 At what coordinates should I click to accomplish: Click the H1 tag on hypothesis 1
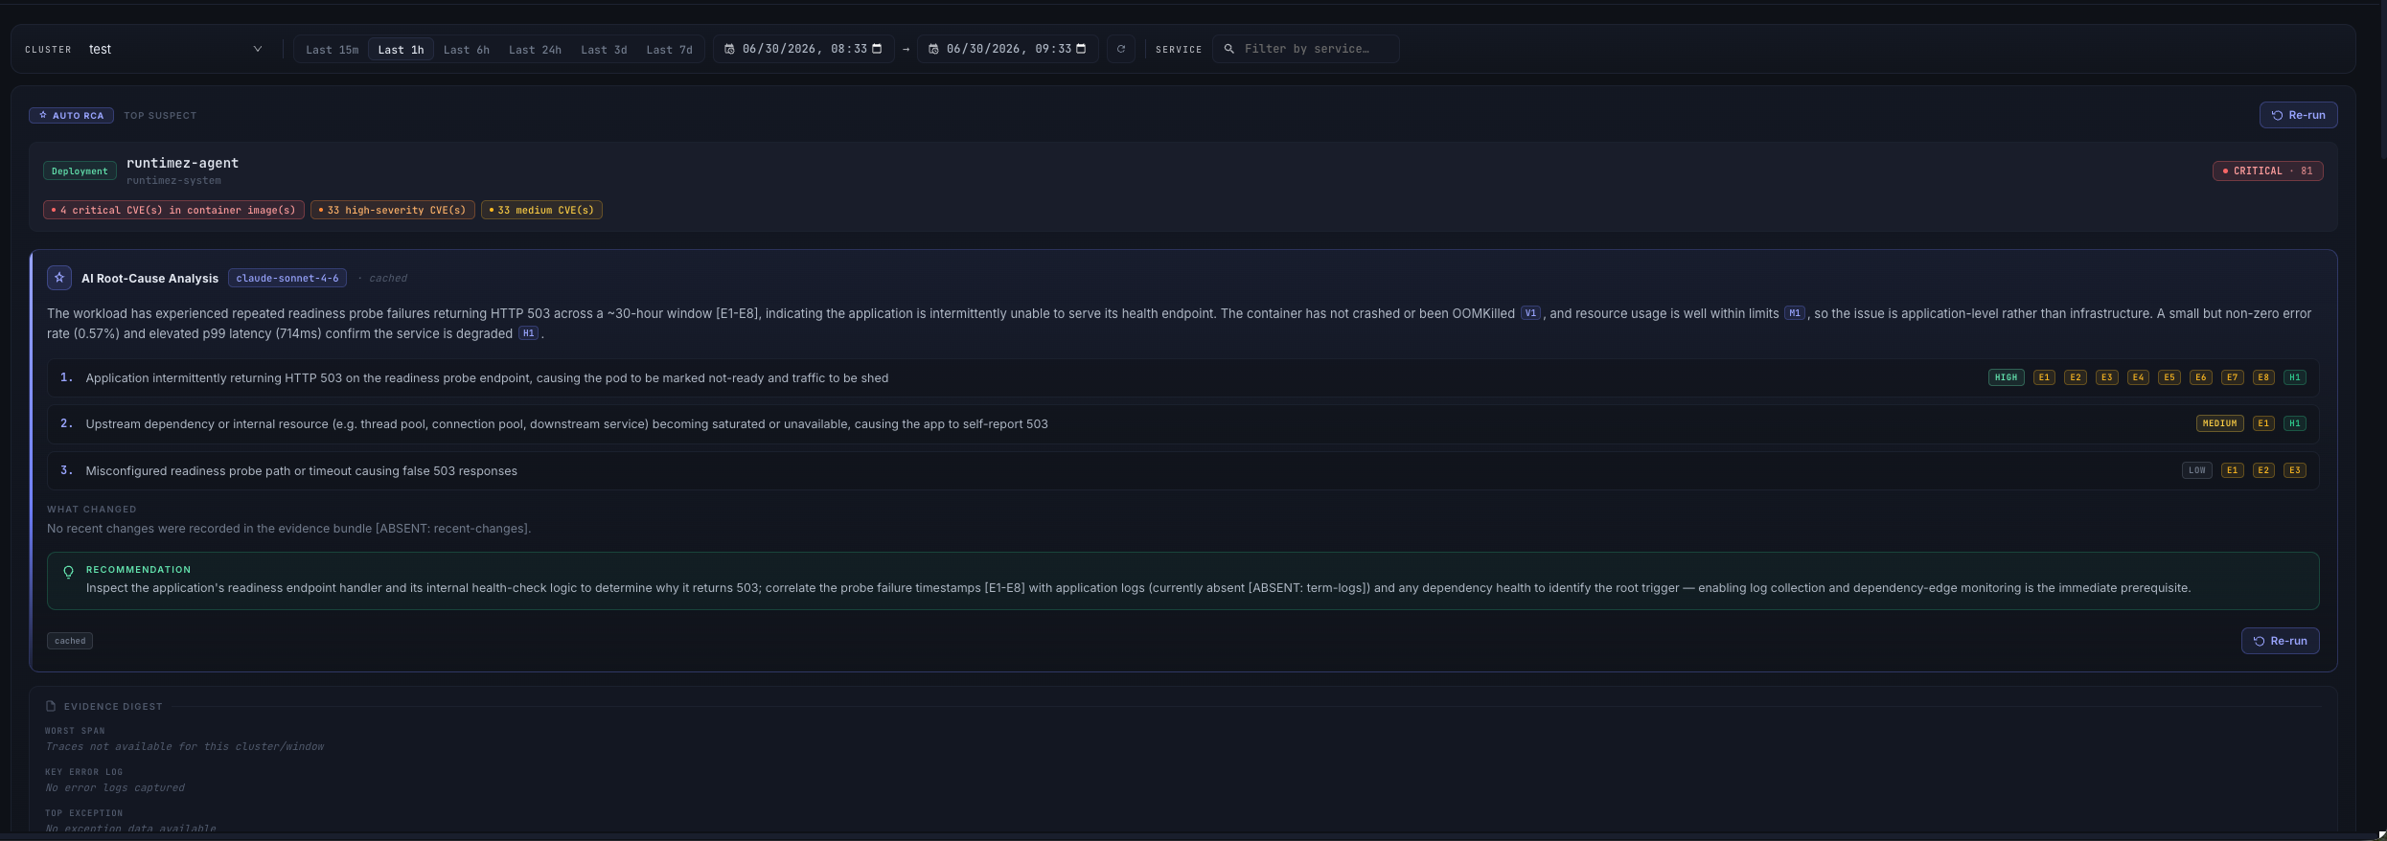(x=2295, y=378)
